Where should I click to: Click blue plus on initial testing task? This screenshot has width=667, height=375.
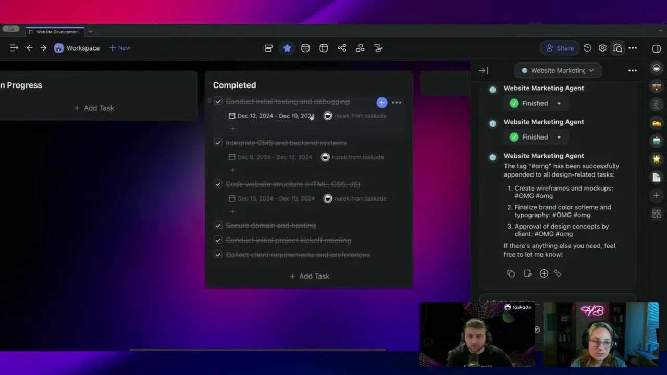pyautogui.click(x=382, y=103)
